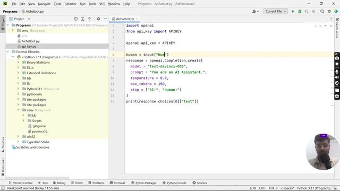Click inside the input("Hum") string on line 6
This screenshot has height=191, width=340.
pos(161,55)
